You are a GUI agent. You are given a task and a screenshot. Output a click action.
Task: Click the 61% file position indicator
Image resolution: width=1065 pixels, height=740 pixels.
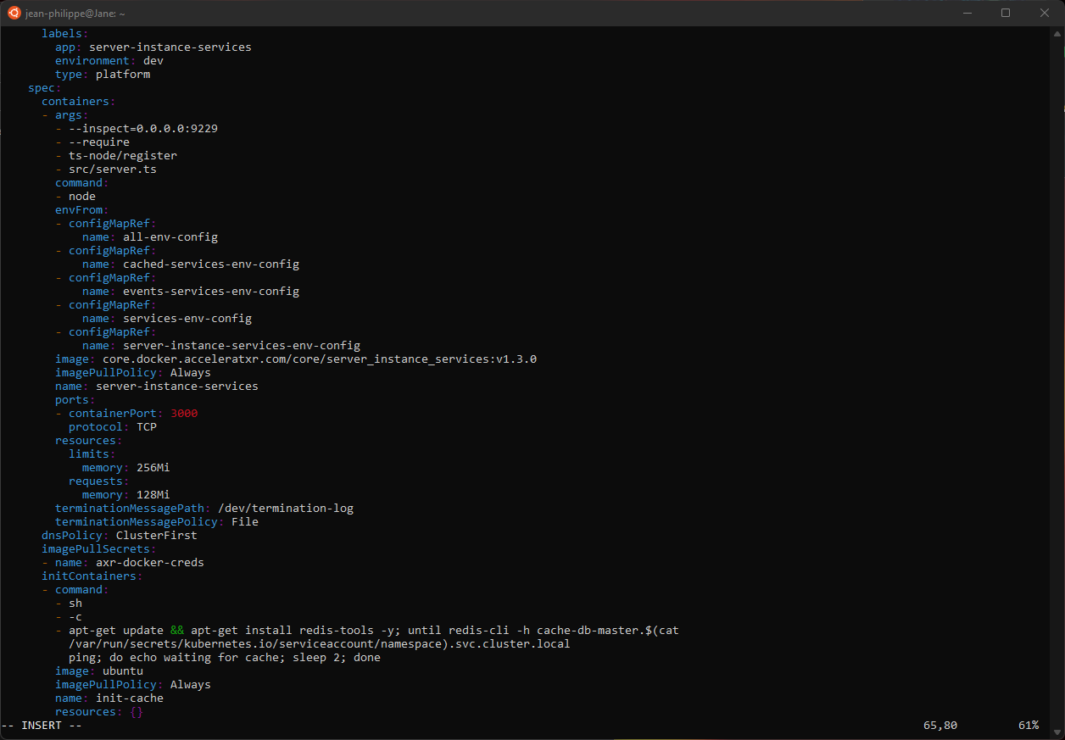[1029, 726]
